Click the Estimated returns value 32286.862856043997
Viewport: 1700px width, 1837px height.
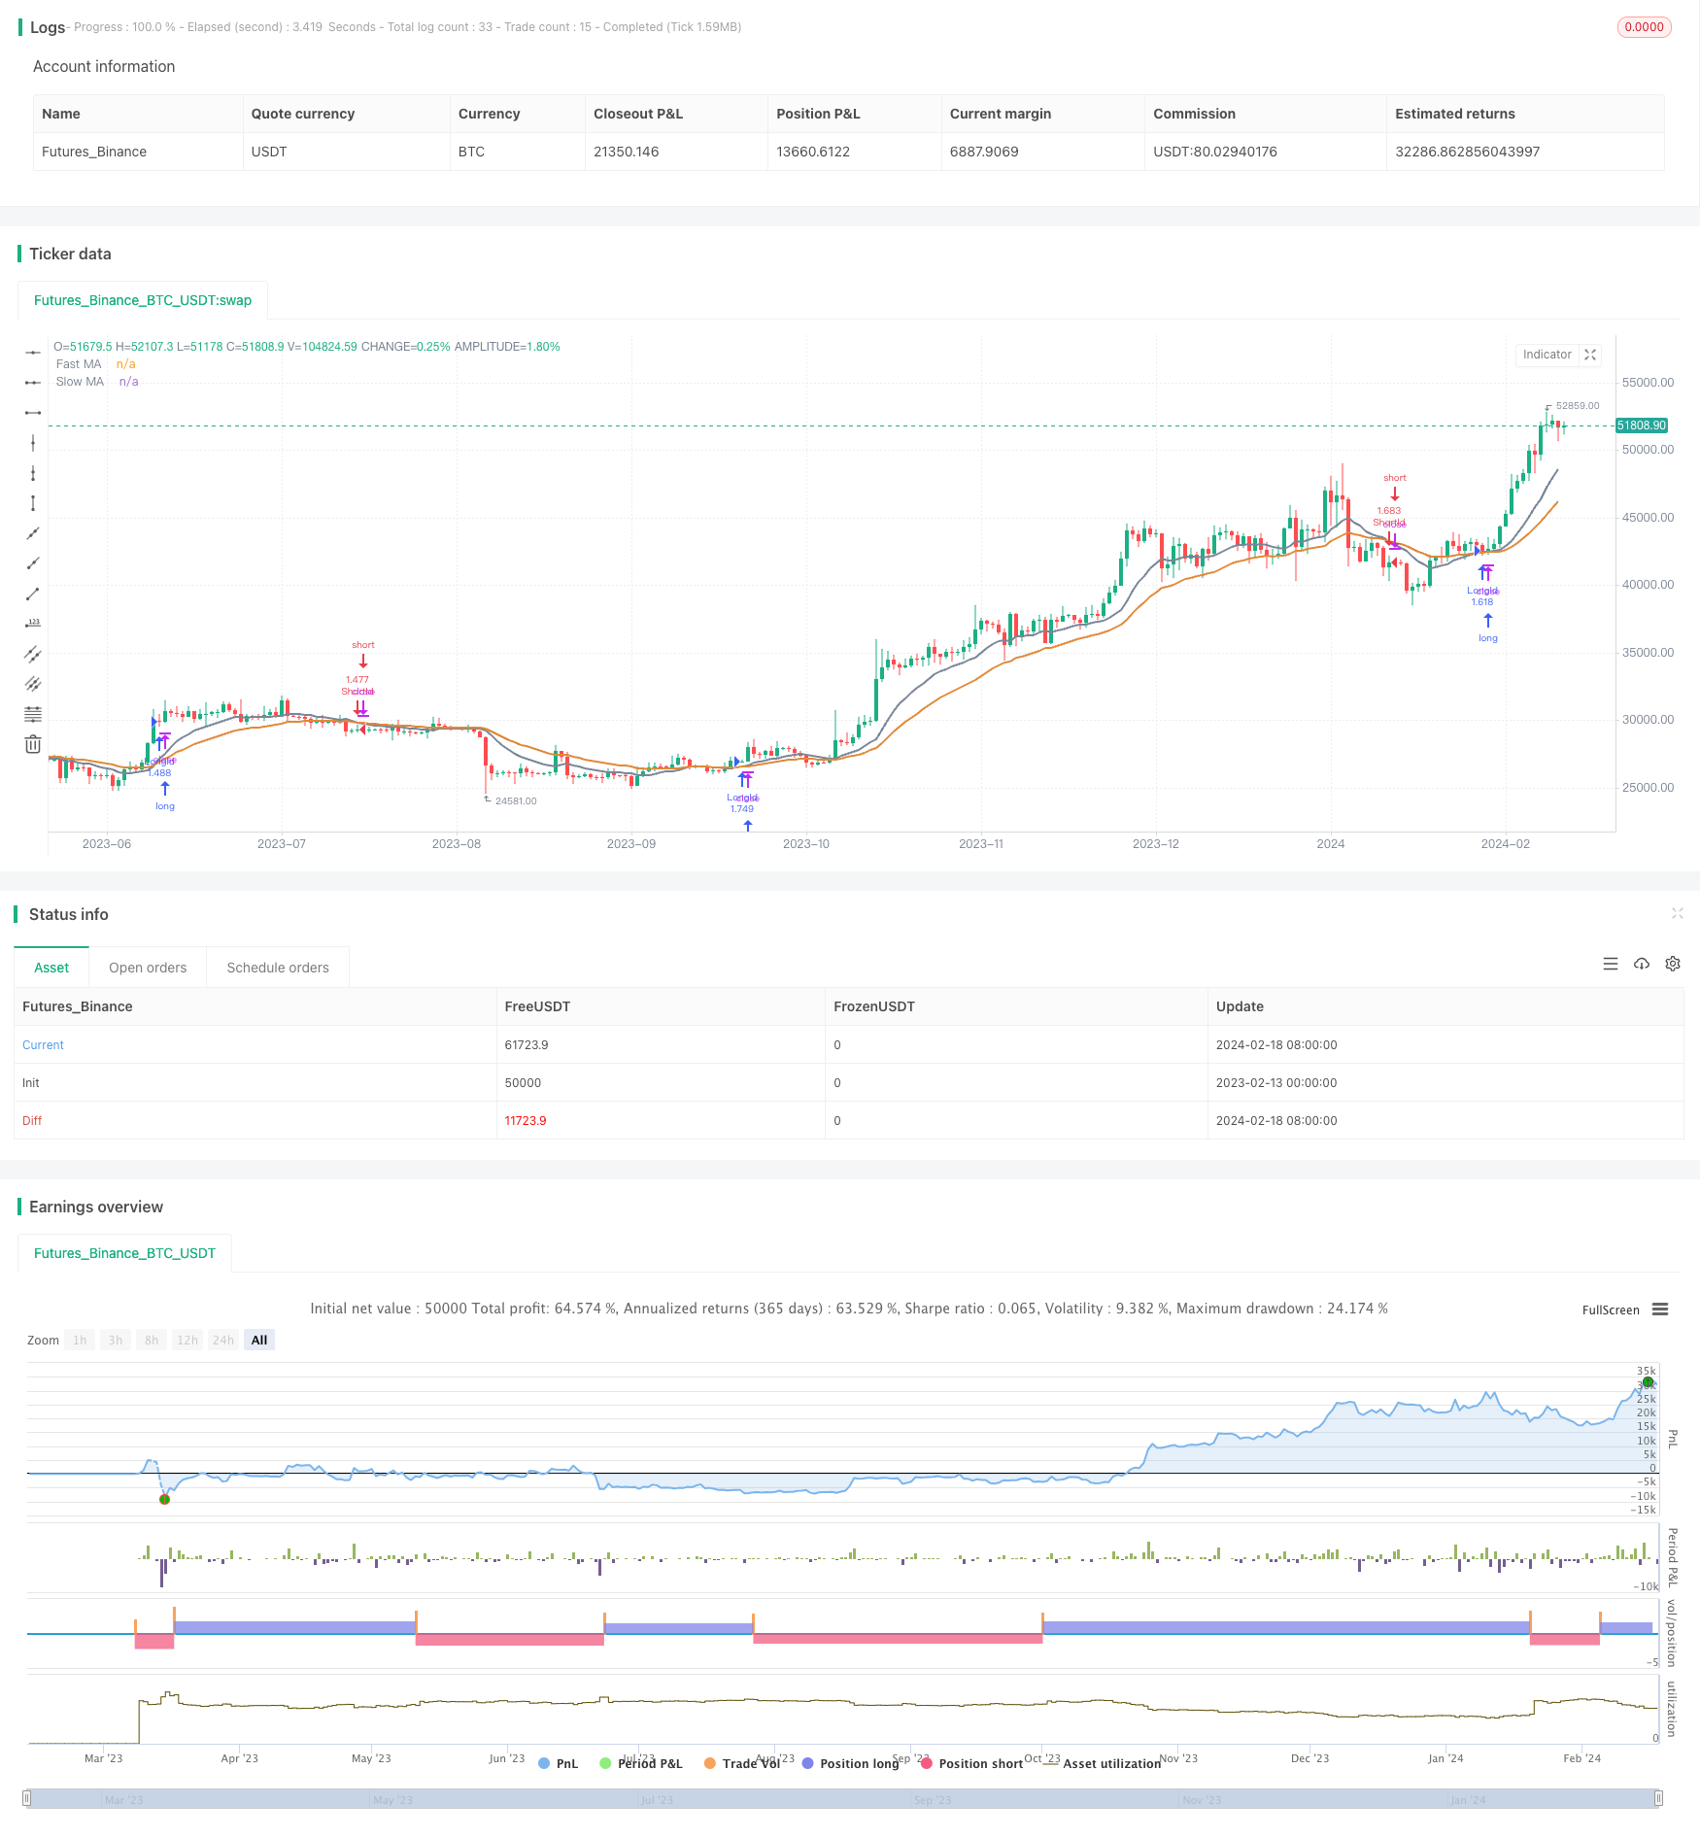click(x=1467, y=152)
